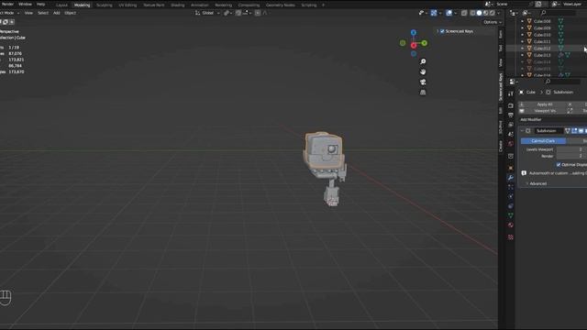Click the green Y axis on navigation gizmo

[424, 43]
